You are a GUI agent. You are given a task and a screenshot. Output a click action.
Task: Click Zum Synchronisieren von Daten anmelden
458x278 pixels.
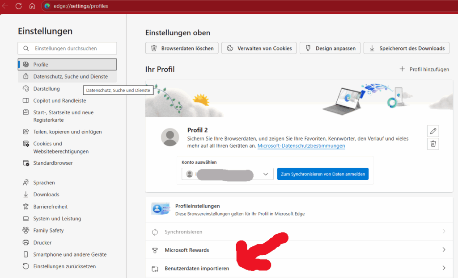[x=323, y=174]
